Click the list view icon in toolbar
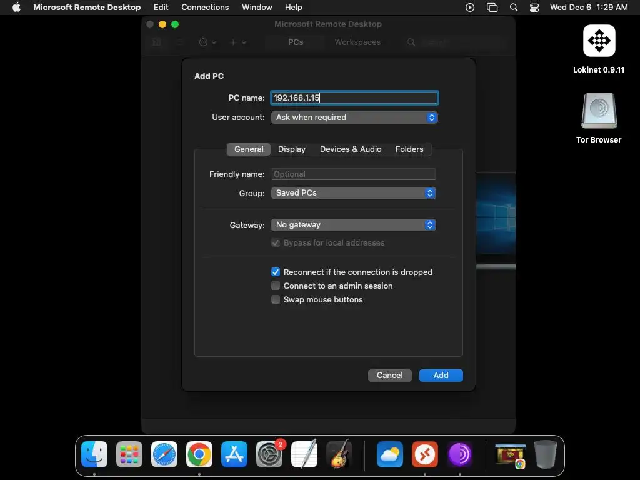Viewport: 640px width, 480px height. click(x=180, y=42)
